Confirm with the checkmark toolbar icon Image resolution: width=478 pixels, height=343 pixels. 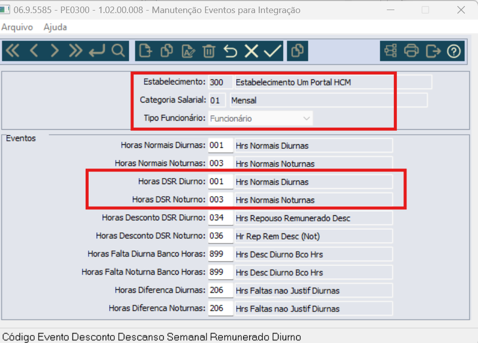click(x=272, y=51)
